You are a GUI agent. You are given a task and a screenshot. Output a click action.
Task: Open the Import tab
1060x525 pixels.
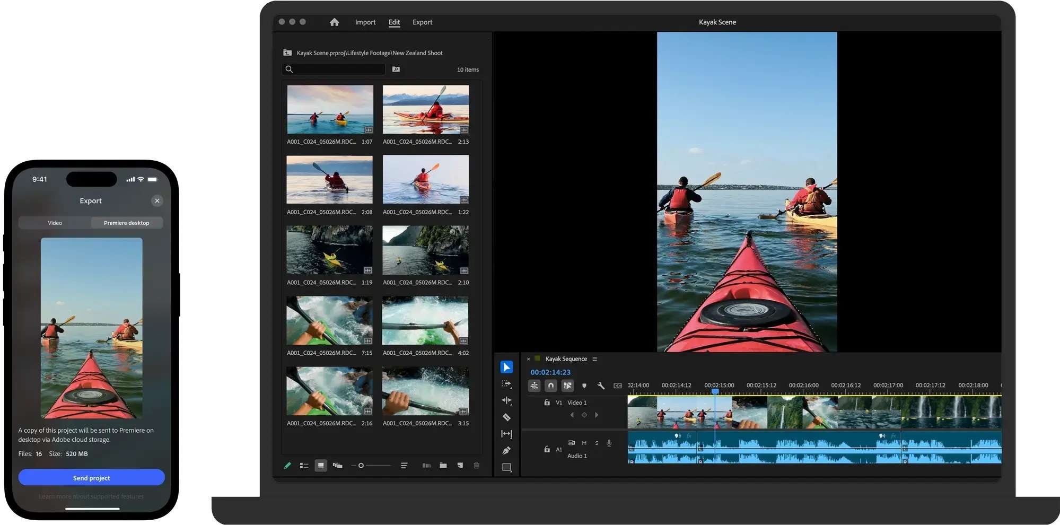tap(365, 22)
